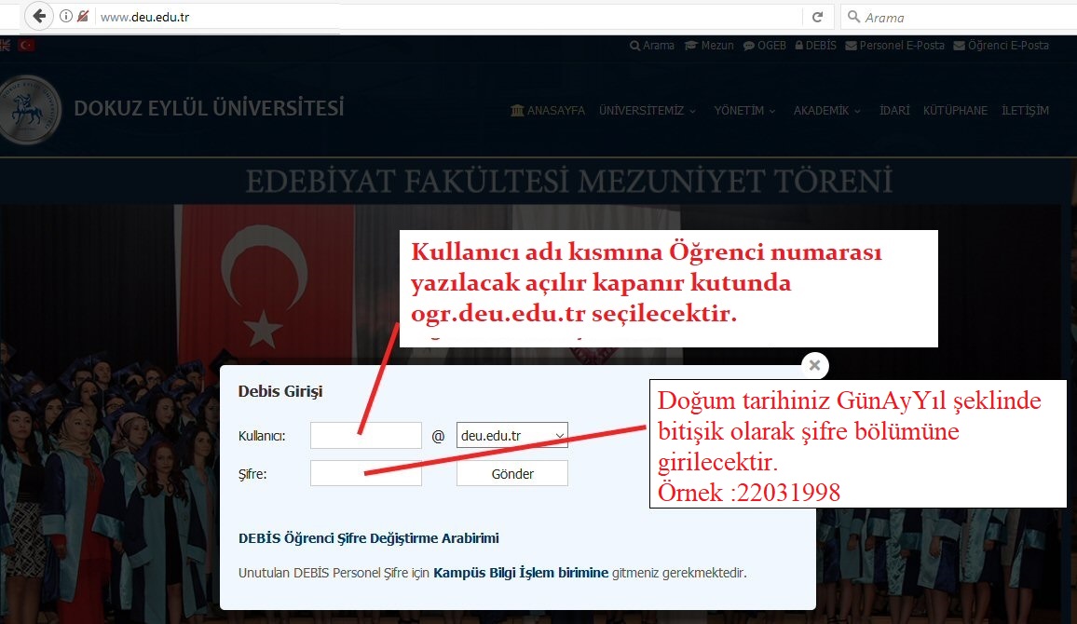1077x624 pixels.
Task: Switch language with the Turkish flag
Action: (x=27, y=46)
